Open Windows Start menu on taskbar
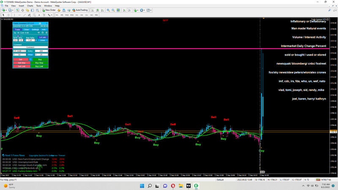The width and height of the screenshot is (338, 190). tap(142, 186)
